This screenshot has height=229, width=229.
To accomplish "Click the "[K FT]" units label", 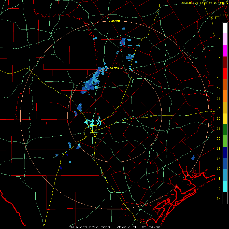I will coord(215,18).
